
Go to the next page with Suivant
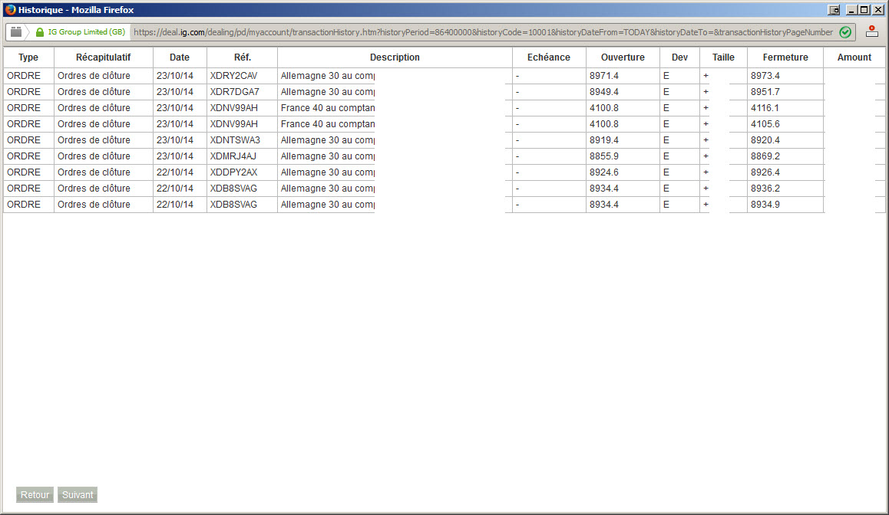[x=78, y=494]
